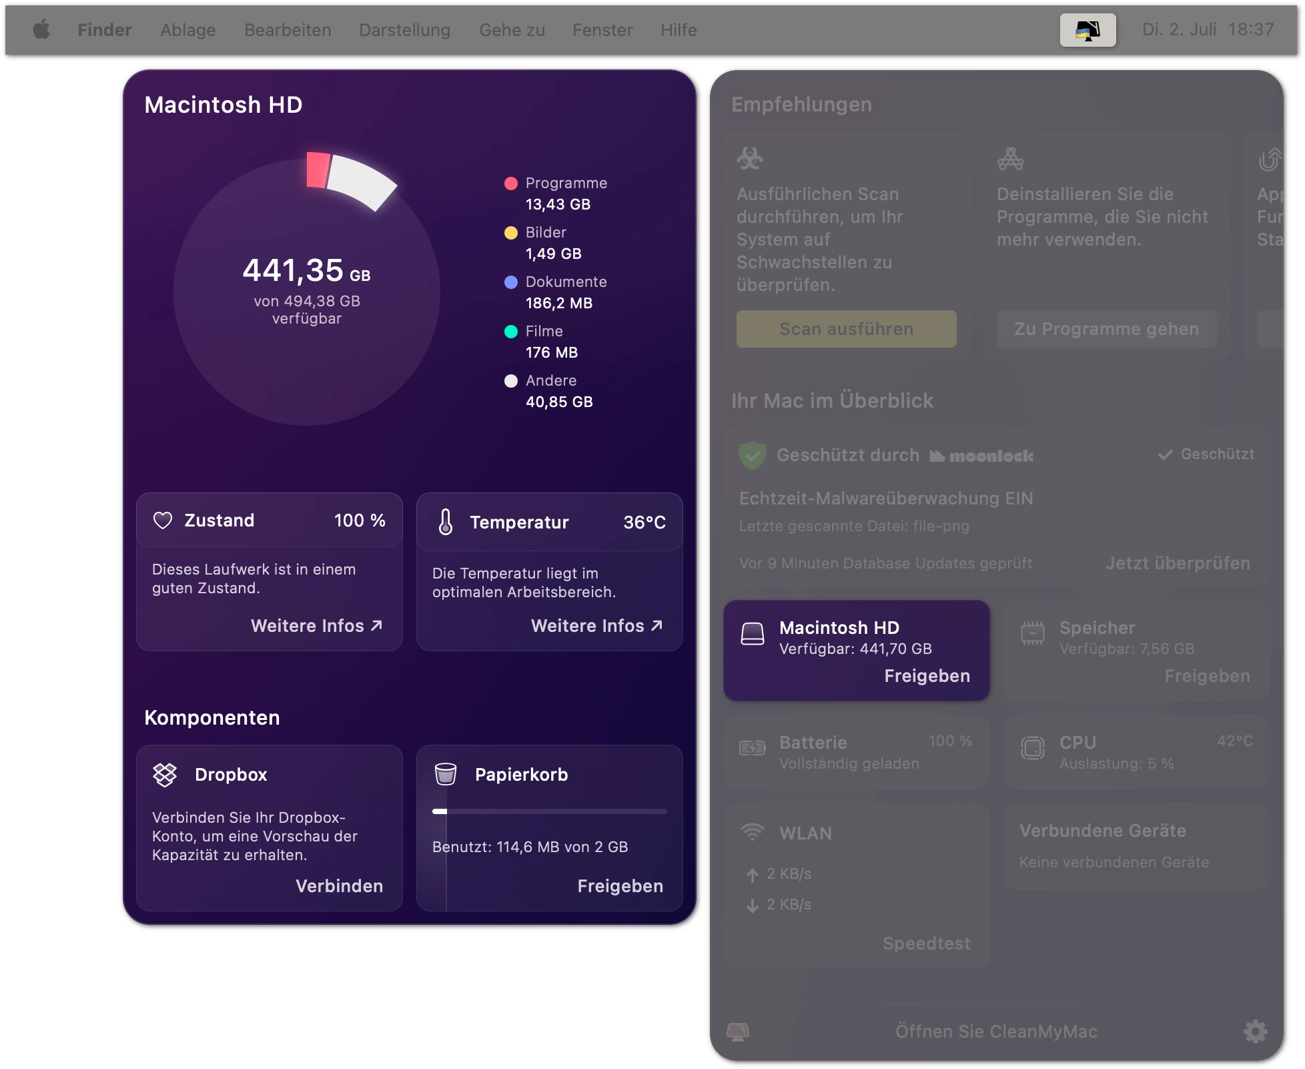
Task: Click the moonlock logo
Action: [x=981, y=456]
